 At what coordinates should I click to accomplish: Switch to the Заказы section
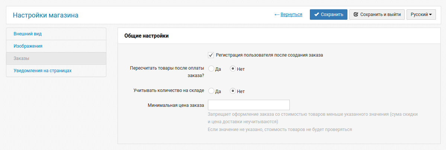56,58
